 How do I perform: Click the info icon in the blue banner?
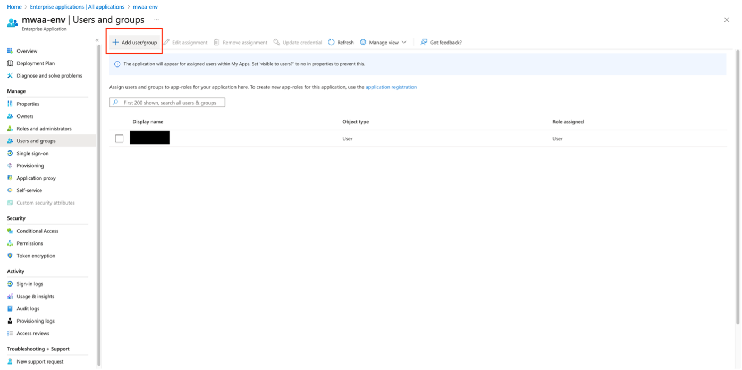coord(117,64)
